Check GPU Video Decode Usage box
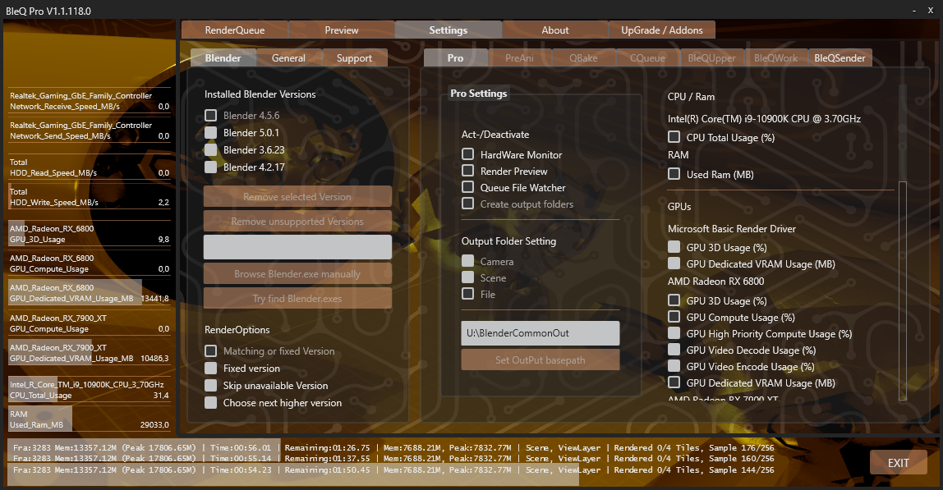This screenshot has height=490, width=943. click(x=674, y=350)
